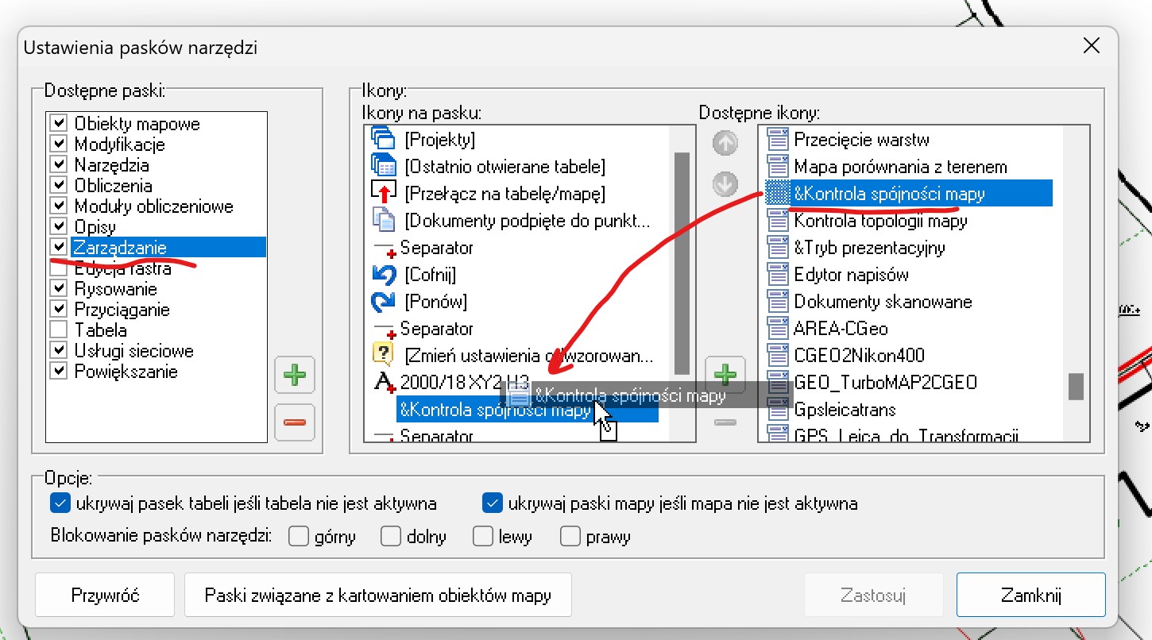1152x640 pixels.
Task: Click the move down arrow button
Action: (725, 184)
